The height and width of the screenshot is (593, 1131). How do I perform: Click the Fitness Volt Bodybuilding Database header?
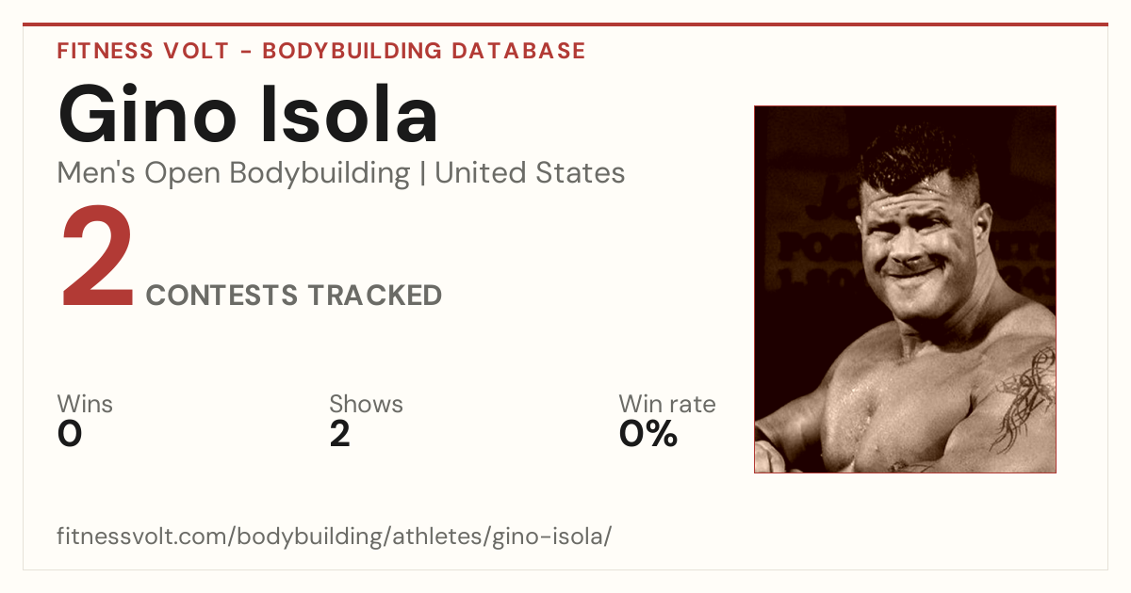tap(321, 51)
